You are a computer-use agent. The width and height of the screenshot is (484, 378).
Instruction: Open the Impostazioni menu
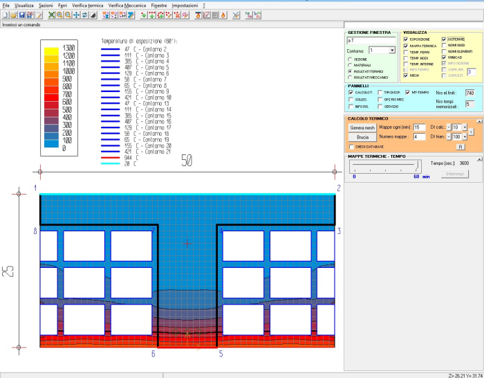(x=184, y=5)
